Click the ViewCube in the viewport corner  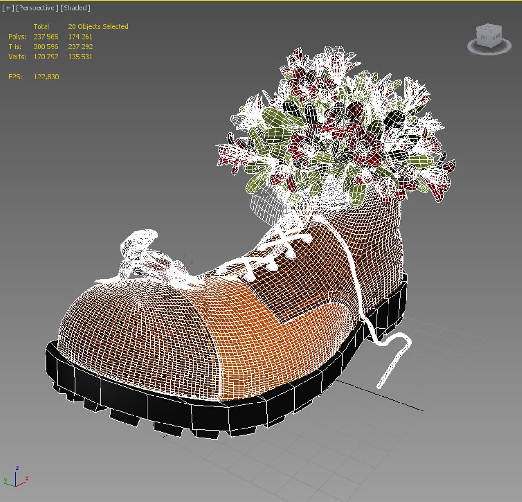point(489,35)
